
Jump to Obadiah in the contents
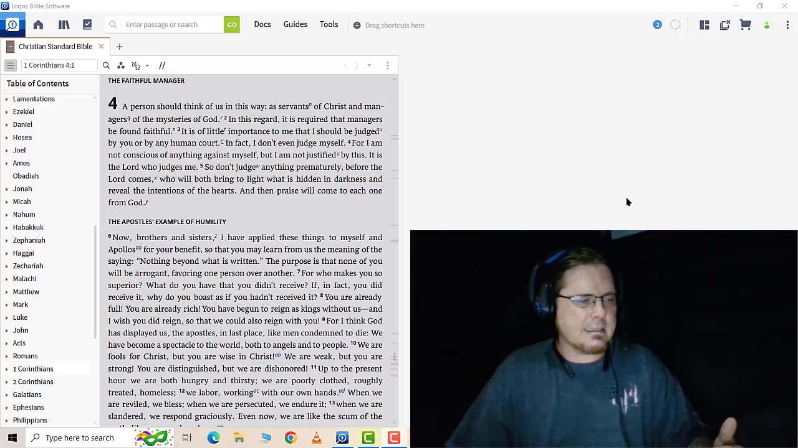[26, 176]
